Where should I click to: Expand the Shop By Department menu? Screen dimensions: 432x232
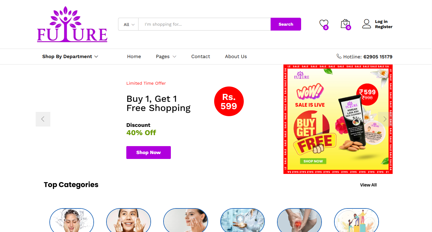point(70,57)
